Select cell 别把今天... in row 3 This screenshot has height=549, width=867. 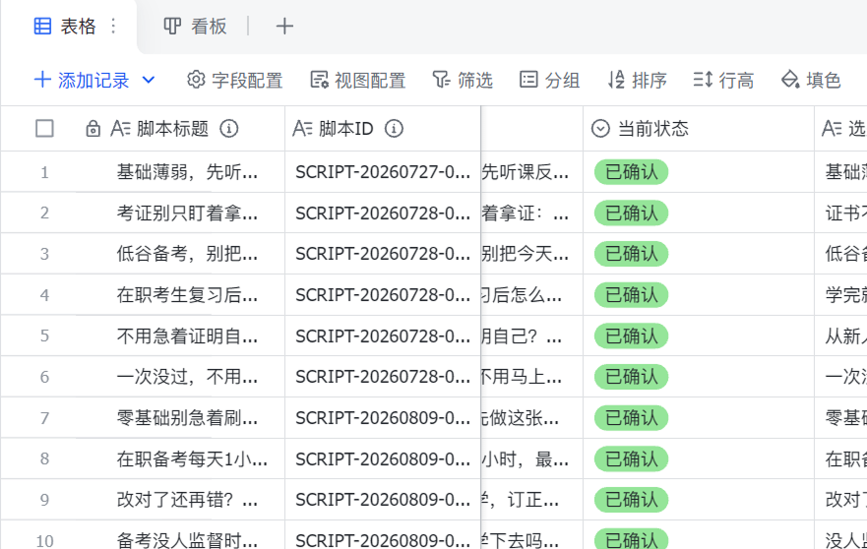pyautogui.click(x=532, y=254)
